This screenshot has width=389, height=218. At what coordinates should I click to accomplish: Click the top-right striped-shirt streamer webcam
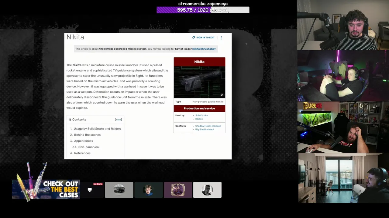pos(343,25)
